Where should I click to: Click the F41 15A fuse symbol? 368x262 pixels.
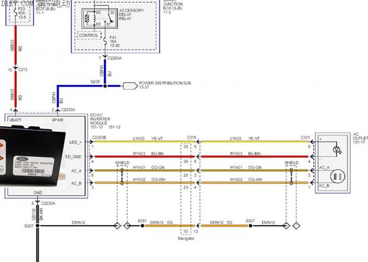[x=105, y=42]
